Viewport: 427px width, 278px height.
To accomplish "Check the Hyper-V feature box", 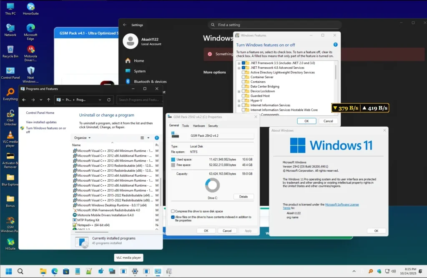I will [x=244, y=100].
